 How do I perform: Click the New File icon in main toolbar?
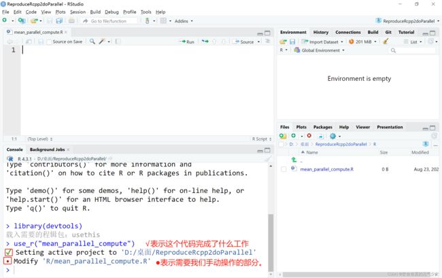tap(5, 20)
